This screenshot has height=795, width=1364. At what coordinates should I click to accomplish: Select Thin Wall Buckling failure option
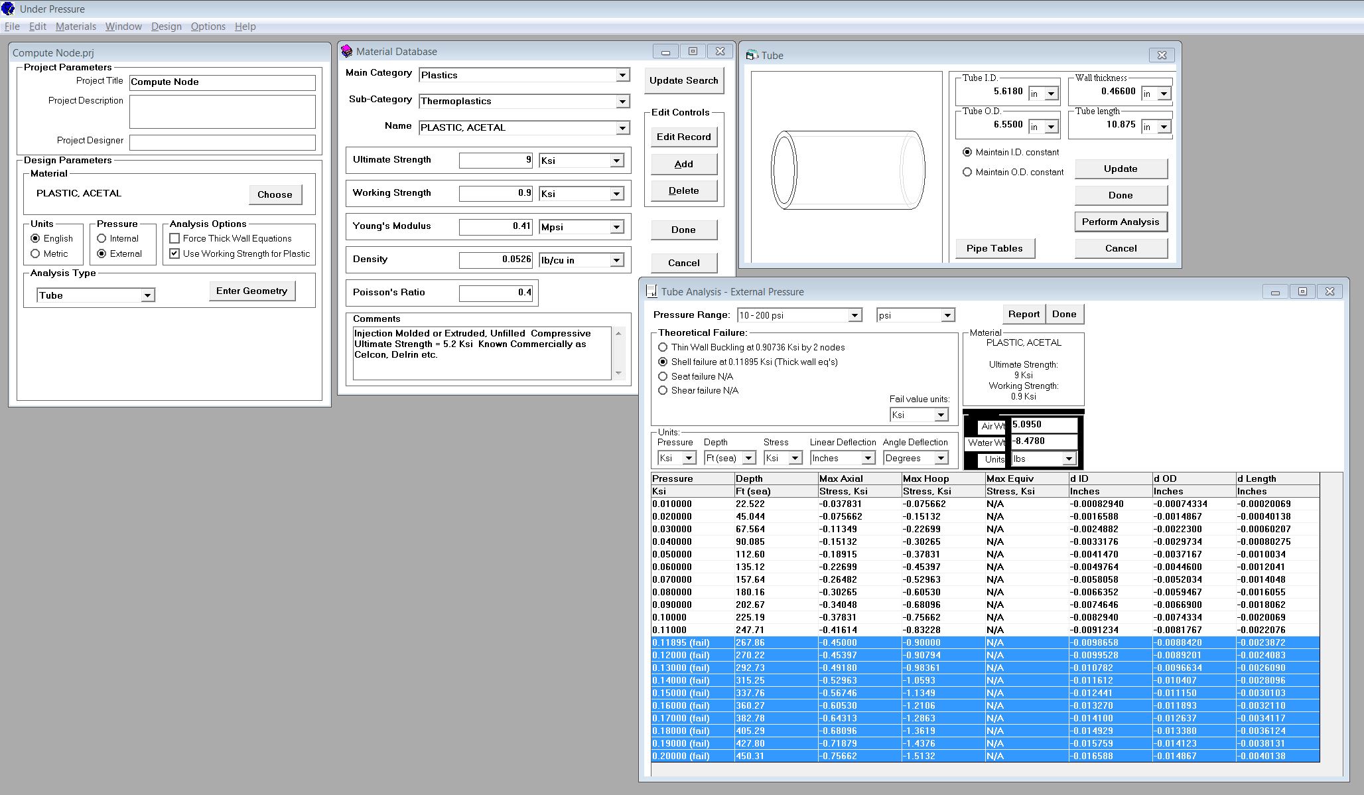tap(663, 347)
